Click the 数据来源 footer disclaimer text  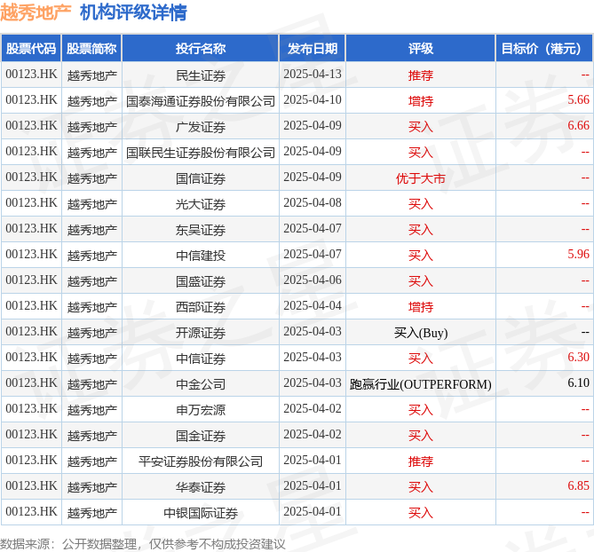(142, 544)
